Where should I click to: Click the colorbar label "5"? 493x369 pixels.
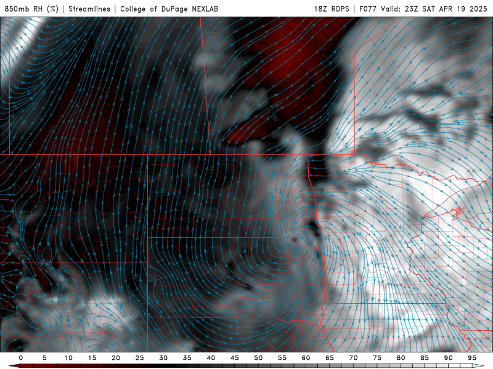tap(44, 358)
